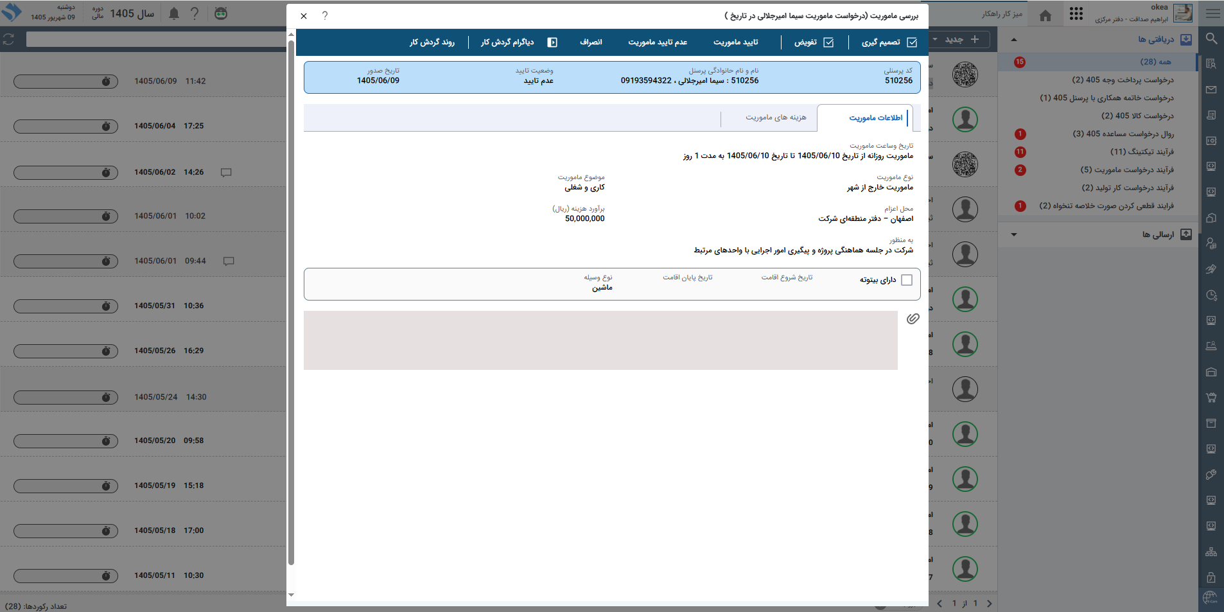
Task: Open the جدید dropdown arrow
Action: (x=935, y=39)
